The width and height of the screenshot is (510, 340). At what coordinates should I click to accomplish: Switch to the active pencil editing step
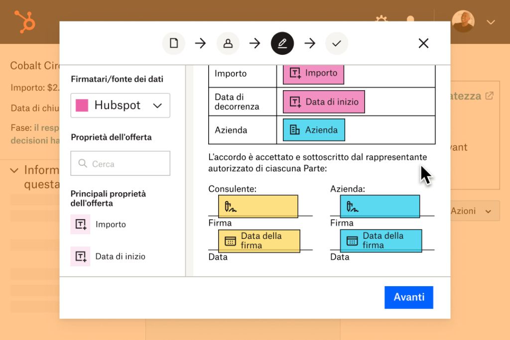pyautogui.click(x=282, y=43)
